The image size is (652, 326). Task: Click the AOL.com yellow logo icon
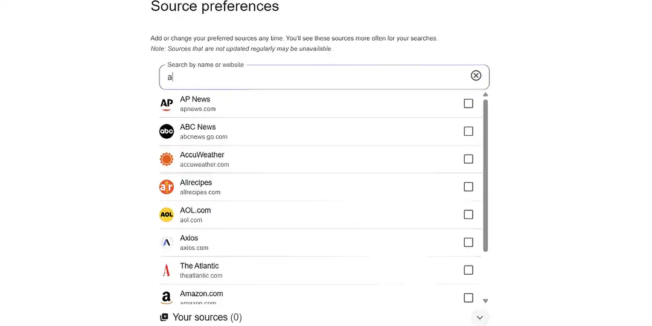click(x=167, y=214)
